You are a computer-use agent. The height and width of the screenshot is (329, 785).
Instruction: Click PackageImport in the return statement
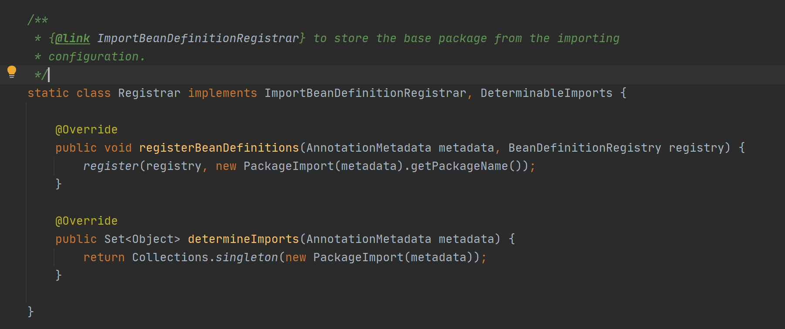pyautogui.click(x=358, y=257)
